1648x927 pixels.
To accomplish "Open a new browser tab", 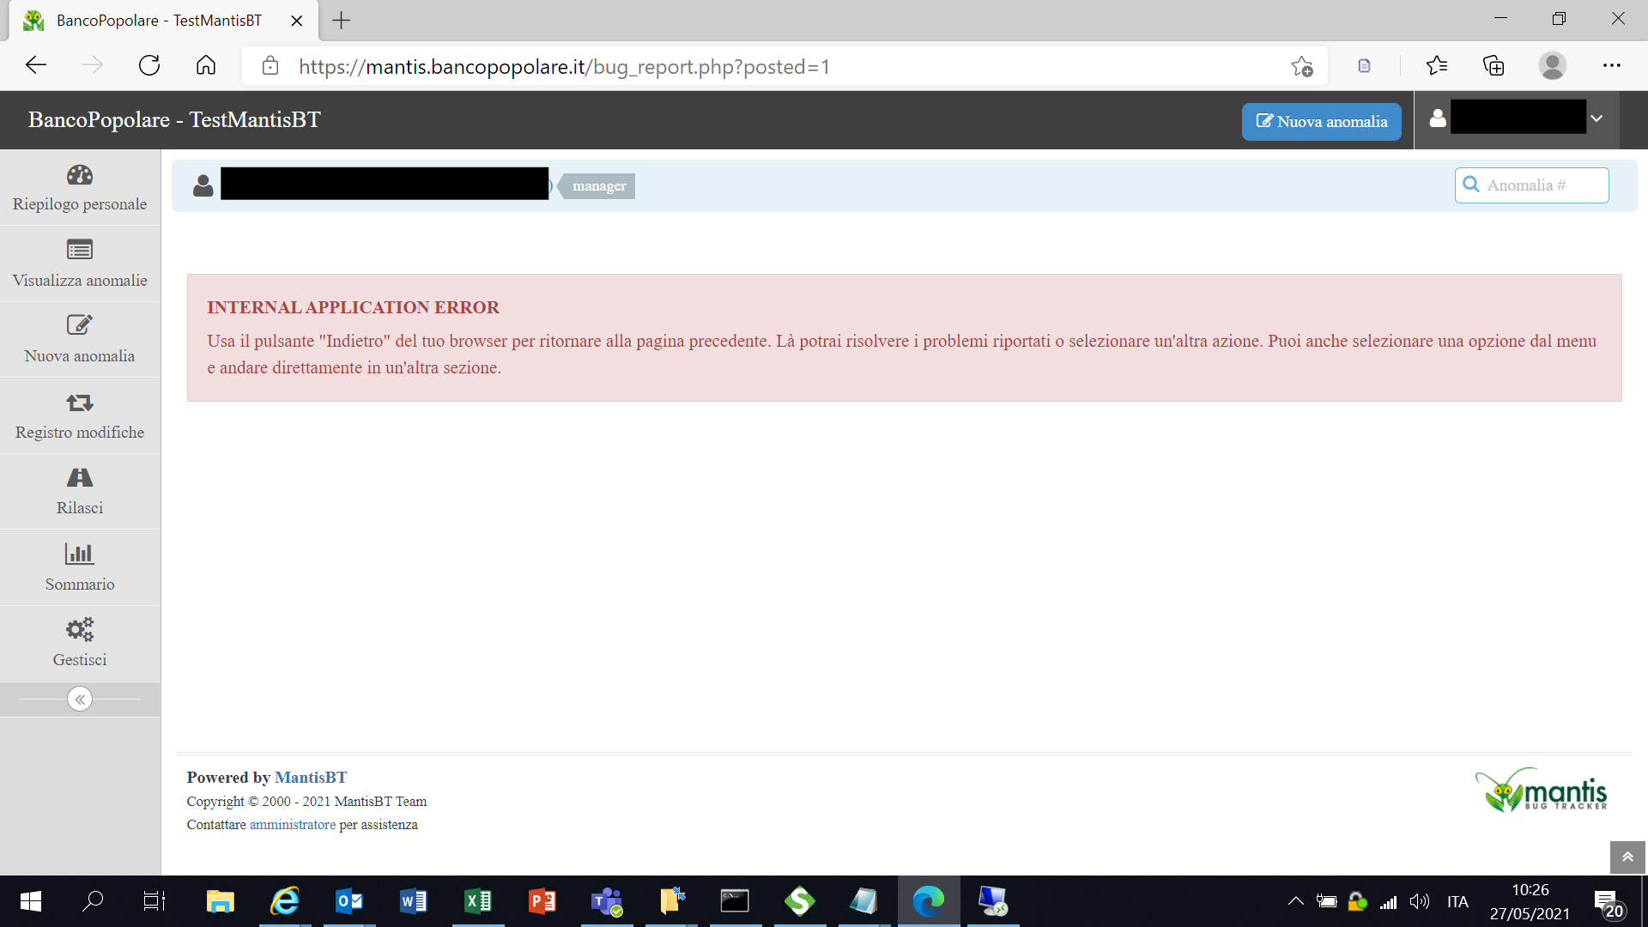I will pos(341,21).
